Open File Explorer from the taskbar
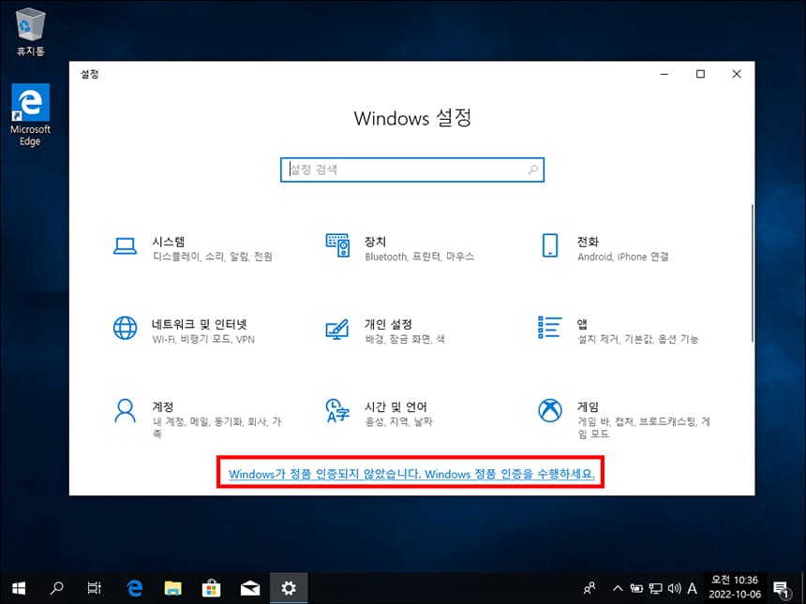This screenshot has height=604, width=806. coord(172,588)
